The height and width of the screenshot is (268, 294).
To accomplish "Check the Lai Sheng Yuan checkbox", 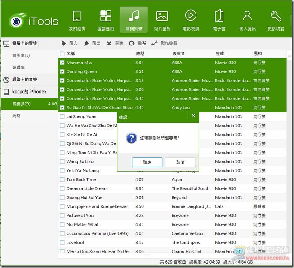I will [x=62, y=116].
